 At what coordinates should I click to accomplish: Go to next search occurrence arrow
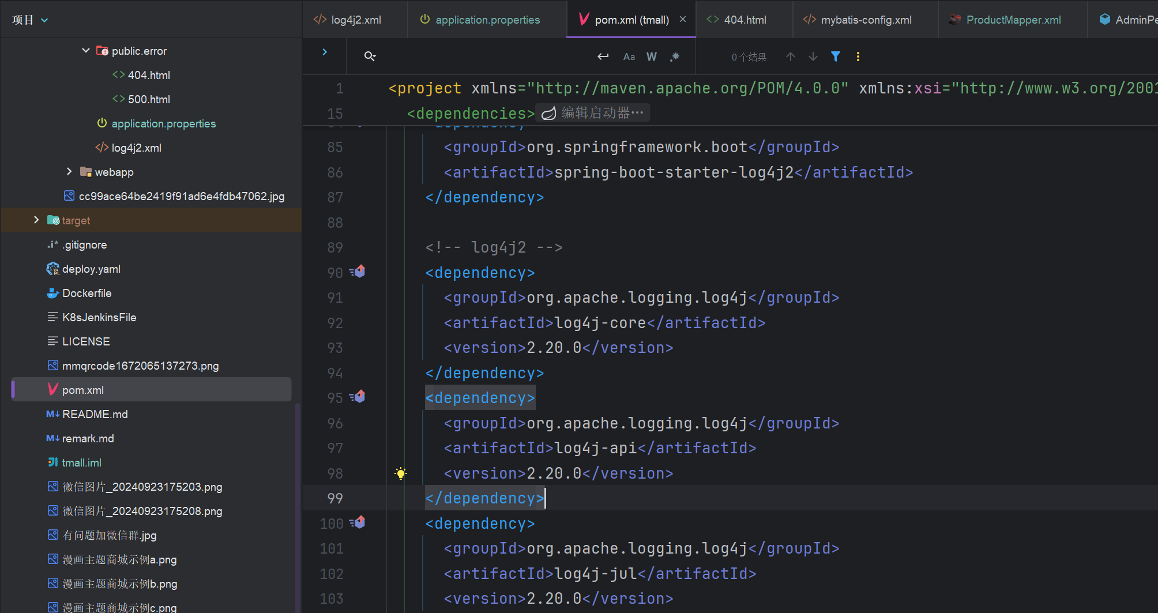point(813,57)
